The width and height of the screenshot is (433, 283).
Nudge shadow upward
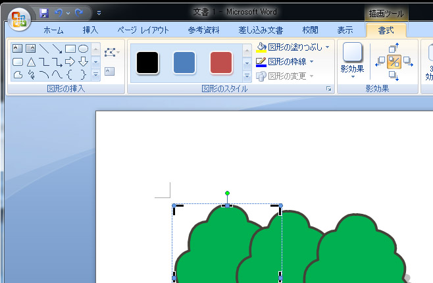coord(394,48)
